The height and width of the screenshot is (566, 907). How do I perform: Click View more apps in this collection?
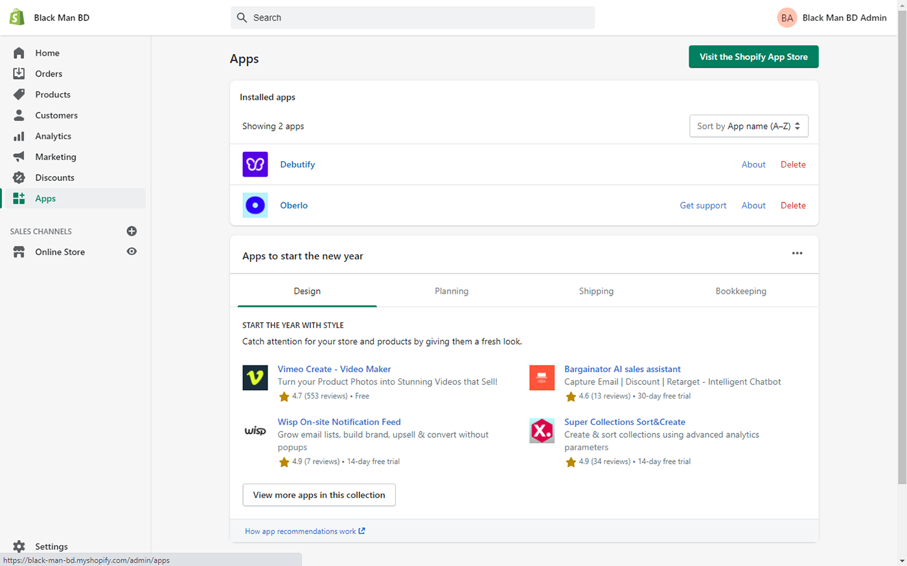pyautogui.click(x=319, y=495)
